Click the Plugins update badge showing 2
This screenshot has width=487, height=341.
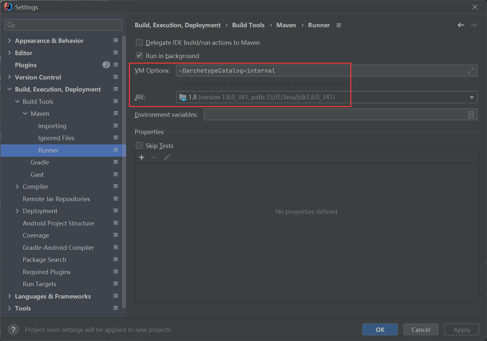106,65
